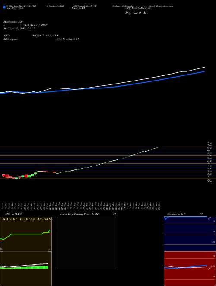Viewport: 216px width, 286px height.
Task: Click the 'MACD: 6.89, 5.92, 0.97 D' readout
Action: [19, 29]
